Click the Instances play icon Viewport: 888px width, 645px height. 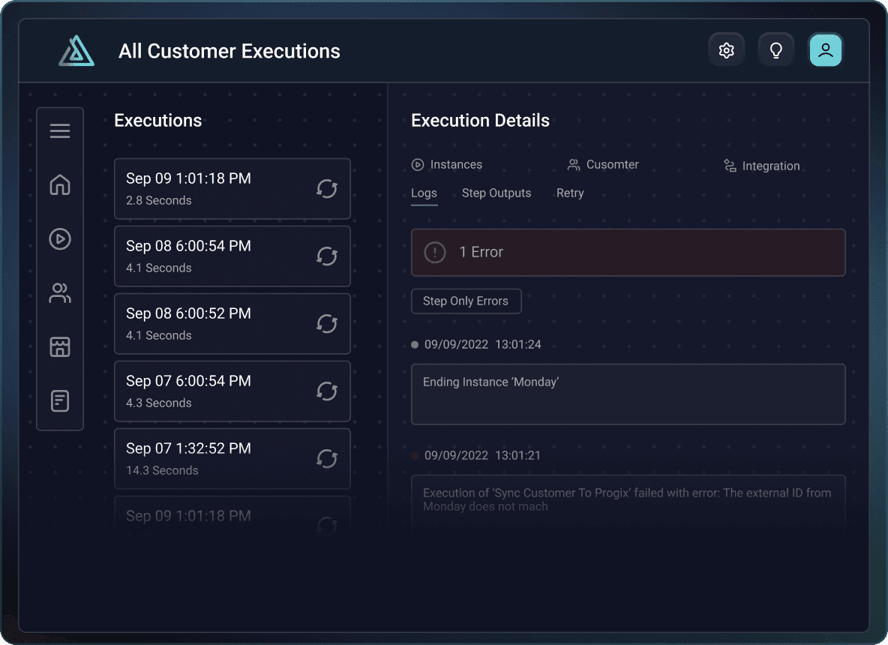tap(418, 165)
